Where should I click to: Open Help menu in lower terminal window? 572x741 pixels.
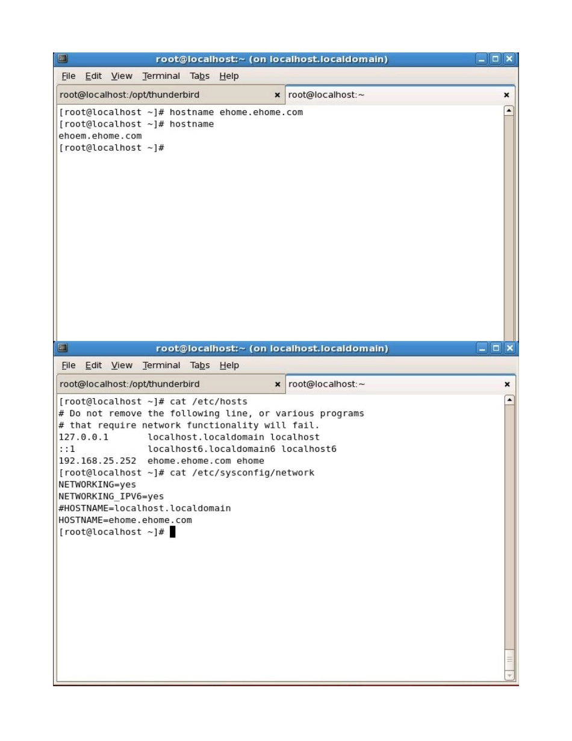[x=229, y=365]
